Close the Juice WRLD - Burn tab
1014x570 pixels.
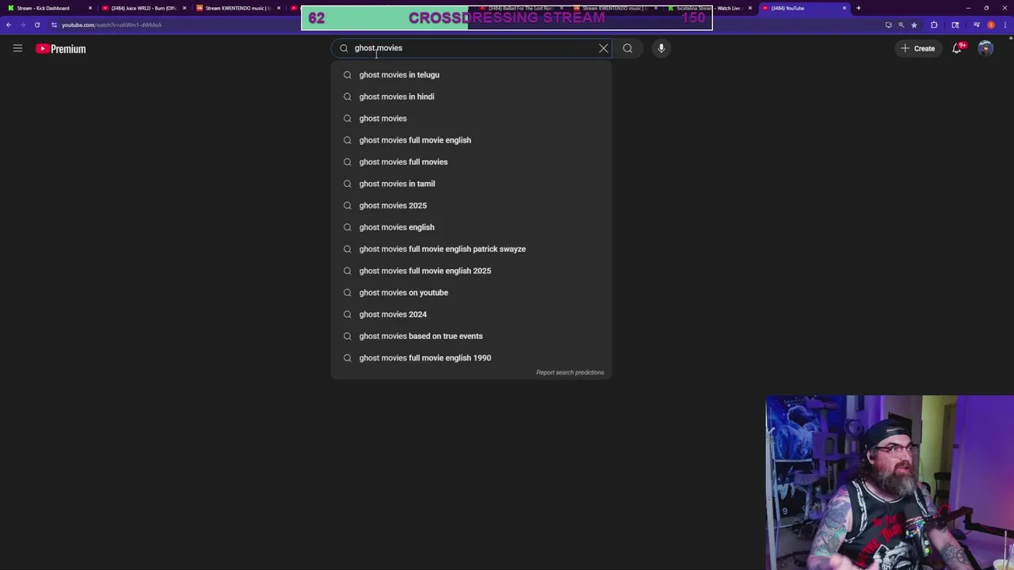185,8
